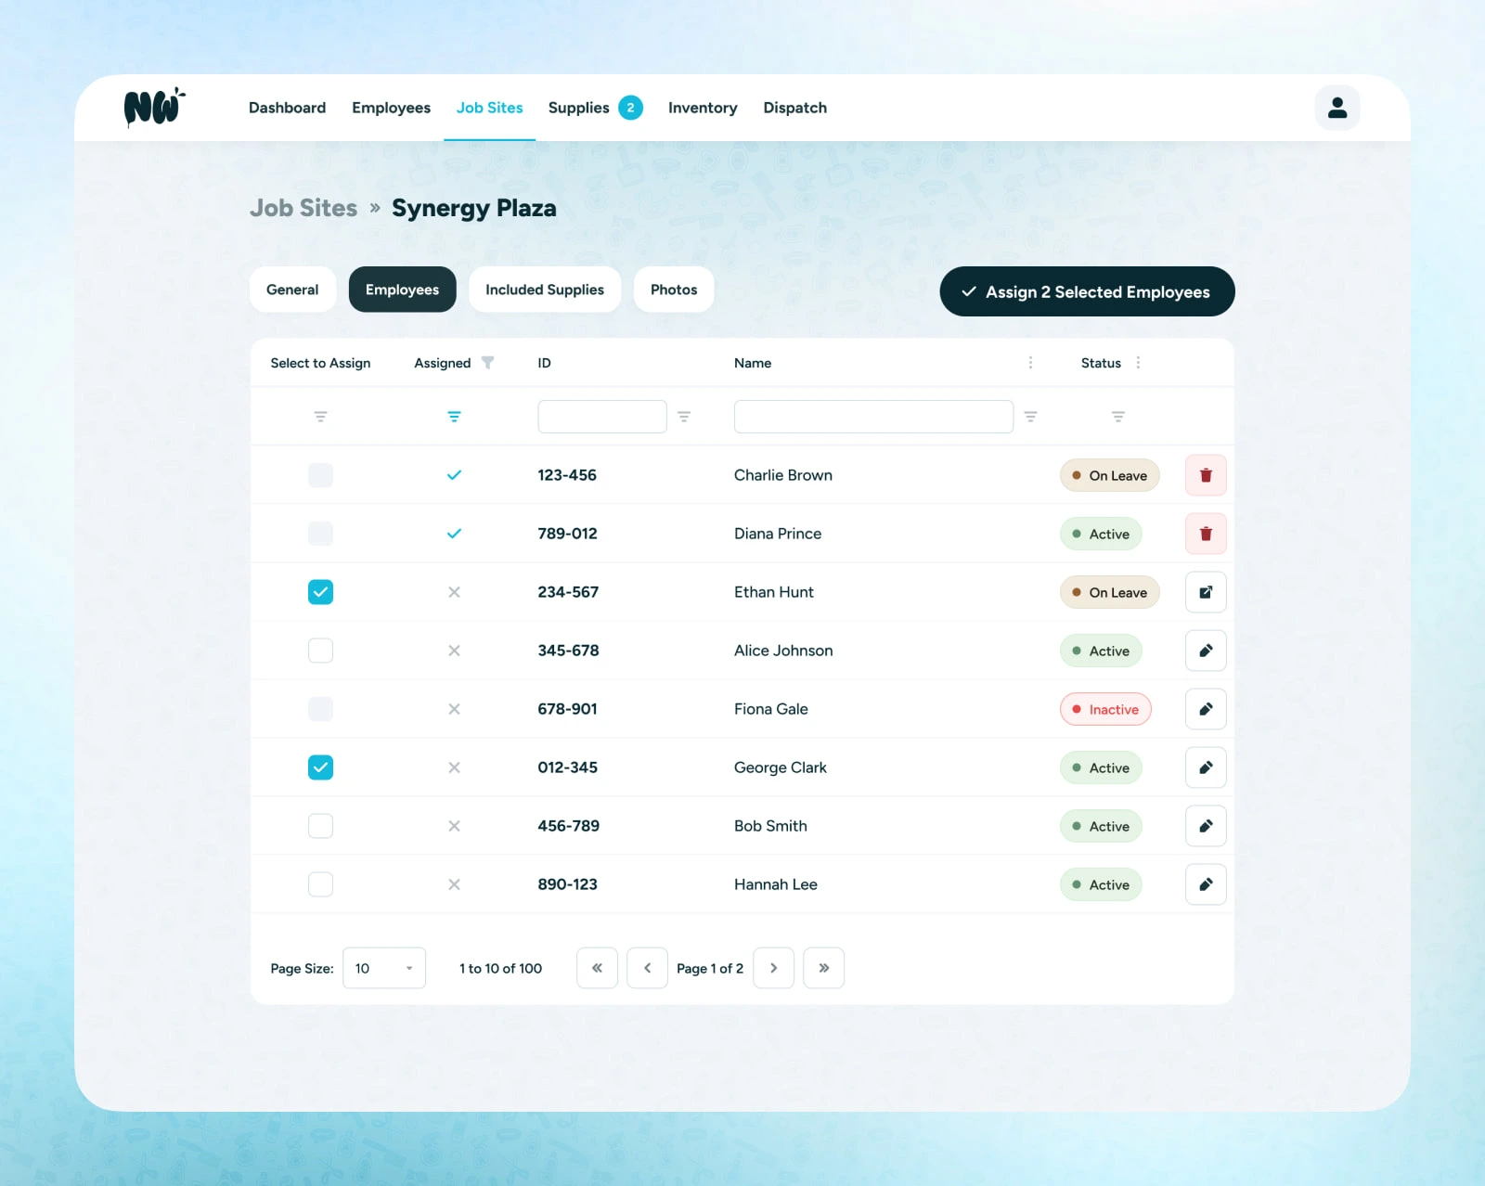Sort by the Name column header
1485x1186 pixels.
point(753,363)
